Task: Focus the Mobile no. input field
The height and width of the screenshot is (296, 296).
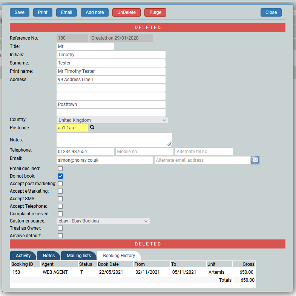Action: point(144,152)
